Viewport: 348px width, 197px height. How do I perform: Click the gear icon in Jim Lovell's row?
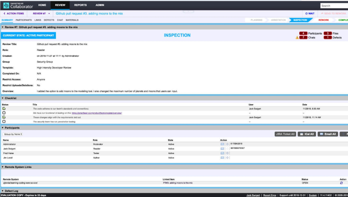[227, 158]
